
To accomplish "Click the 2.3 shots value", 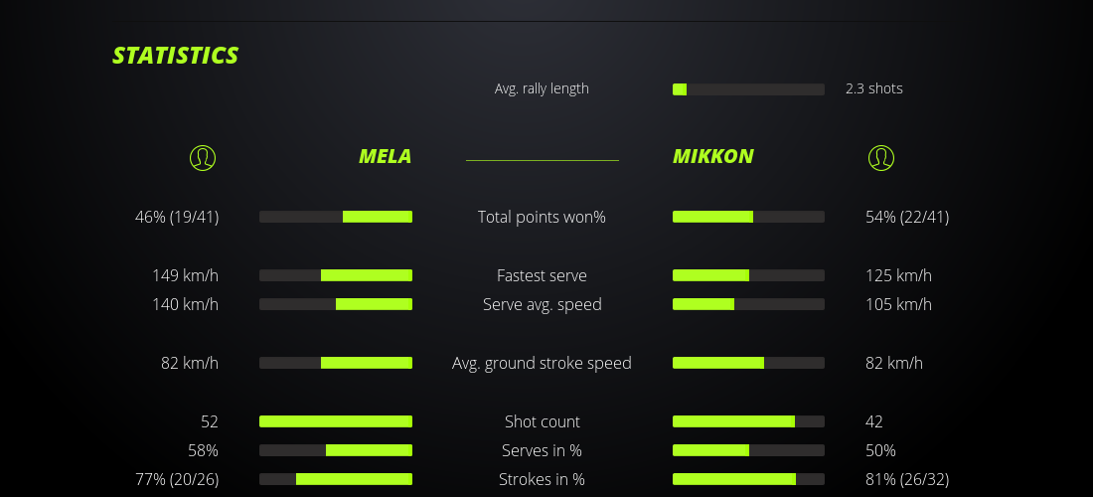I will tap(873, 88).
